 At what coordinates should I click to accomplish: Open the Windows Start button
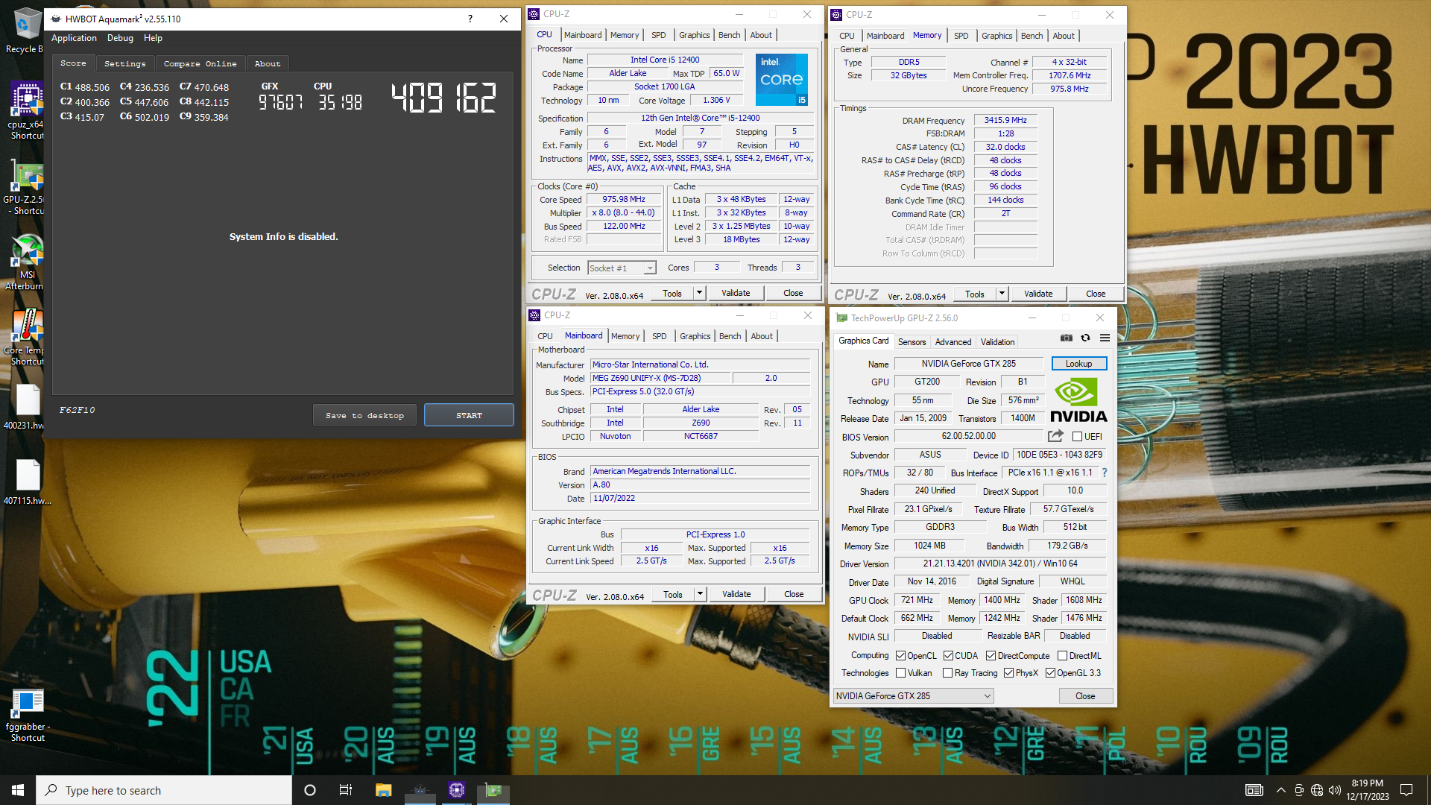[x=18, y=790]
